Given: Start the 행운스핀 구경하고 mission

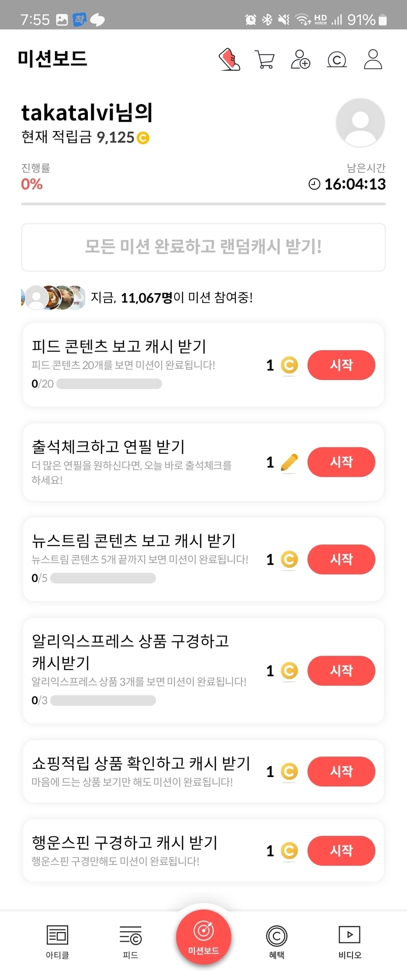Looking at the screenshot, I should [341, 851].
